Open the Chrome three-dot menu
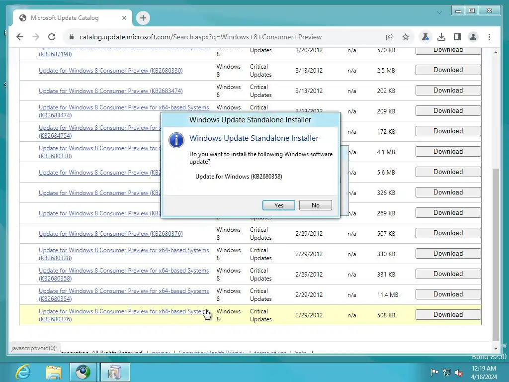Viewport: 509px width, 382px height. (x=489, y=37)
